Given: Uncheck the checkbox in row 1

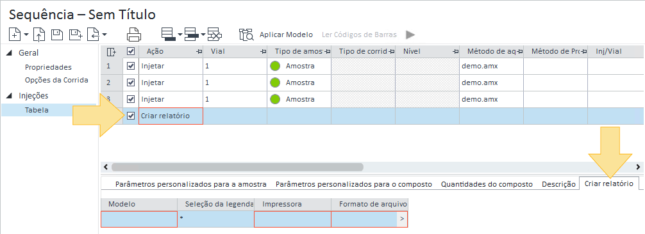Looking at the screenshot, I should tap(131, 66).
